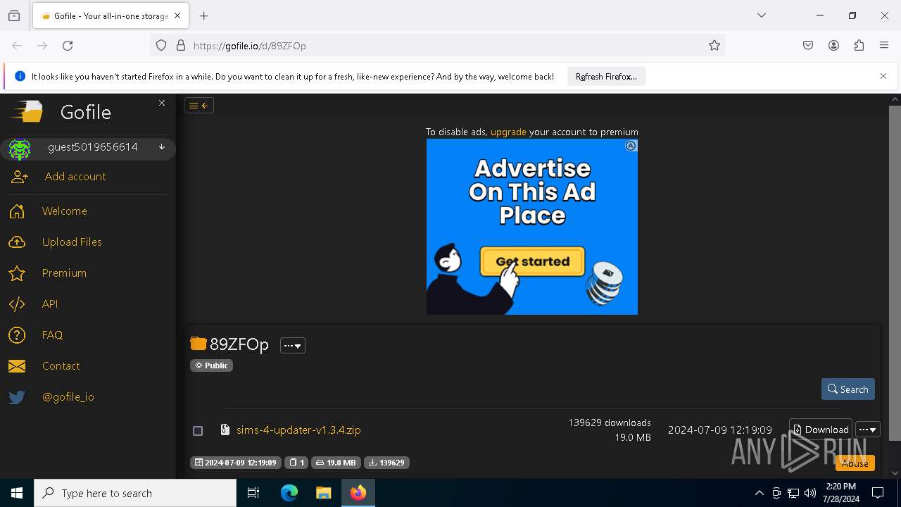The image size is (901, 507).
Task: Open the sims-4-updater-v1.3.4.zip file link
Action: tap(298, 430)
